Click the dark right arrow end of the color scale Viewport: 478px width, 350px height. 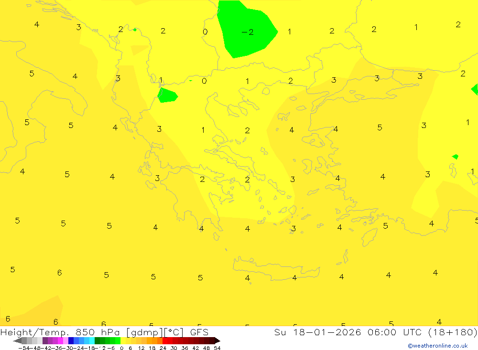coord(217,341)
